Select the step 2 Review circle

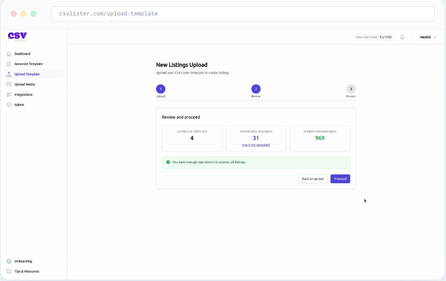[256, 89]
